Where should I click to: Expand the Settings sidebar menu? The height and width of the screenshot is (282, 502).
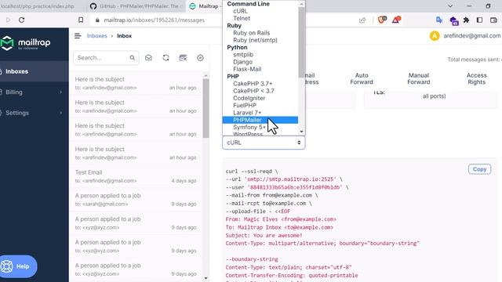tap(34, 113)
